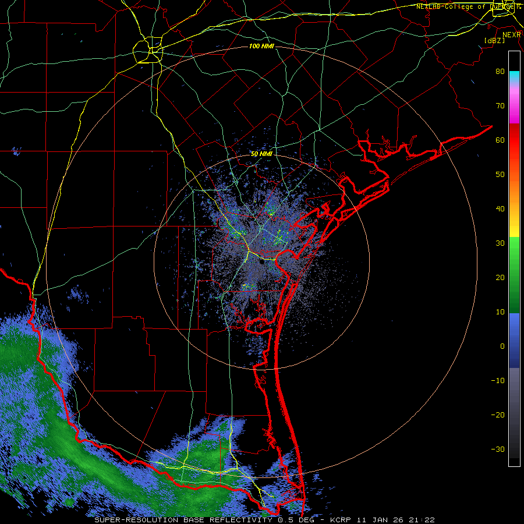
Task: Click the NEXLAB-College of DuPage credit text
Action: pyautogui.click(x=468, y=6)
